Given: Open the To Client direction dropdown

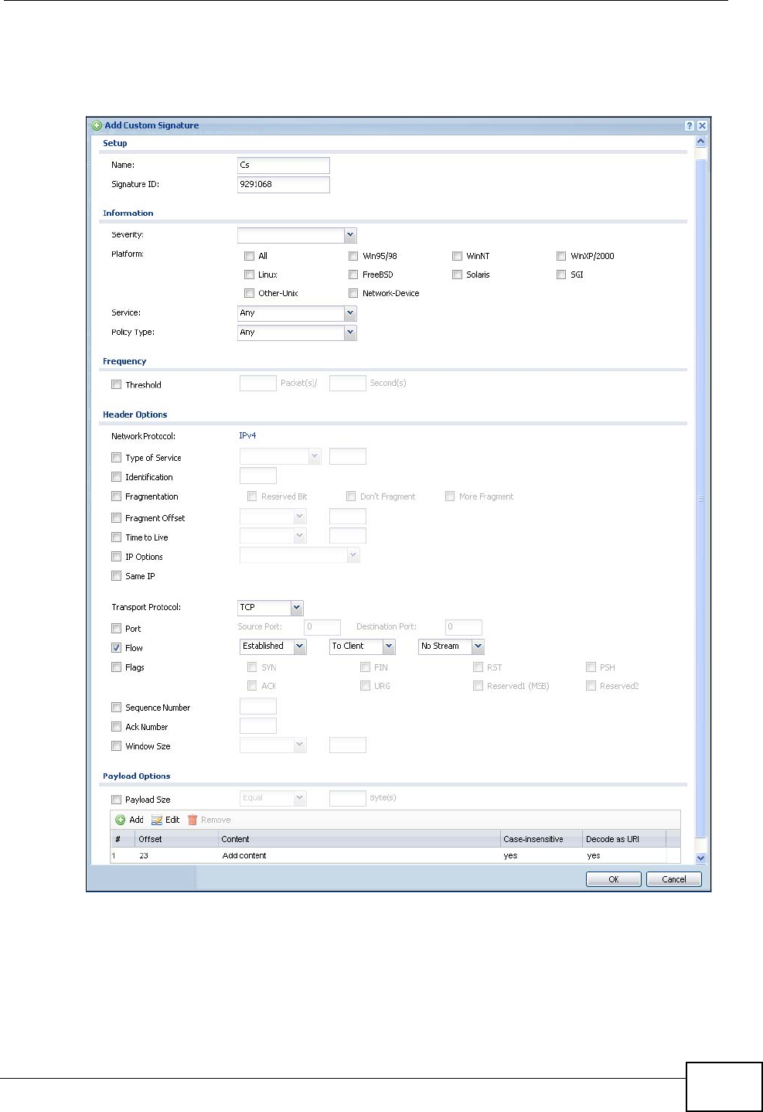Looking at the screenshot, I should click(389, 646).
